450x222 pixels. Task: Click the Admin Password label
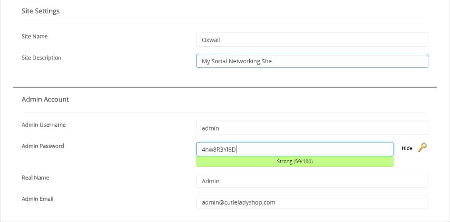pyautogui.click(x=43, y=146)
